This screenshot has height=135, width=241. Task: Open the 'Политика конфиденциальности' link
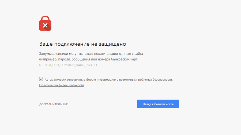(61, 85)
